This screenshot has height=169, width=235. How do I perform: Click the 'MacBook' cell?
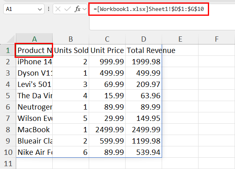click(x=34, y=129)
